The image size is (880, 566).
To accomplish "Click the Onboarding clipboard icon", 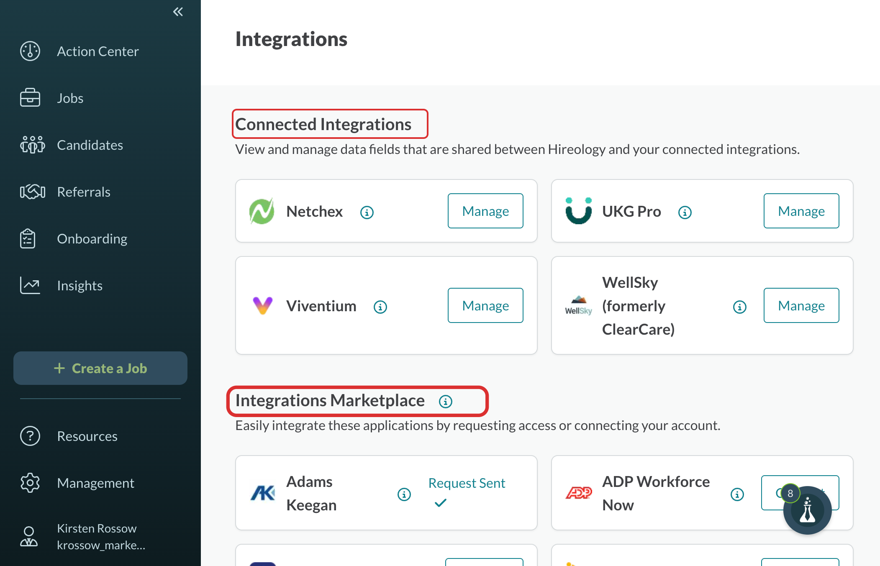I will pos(28,238).
